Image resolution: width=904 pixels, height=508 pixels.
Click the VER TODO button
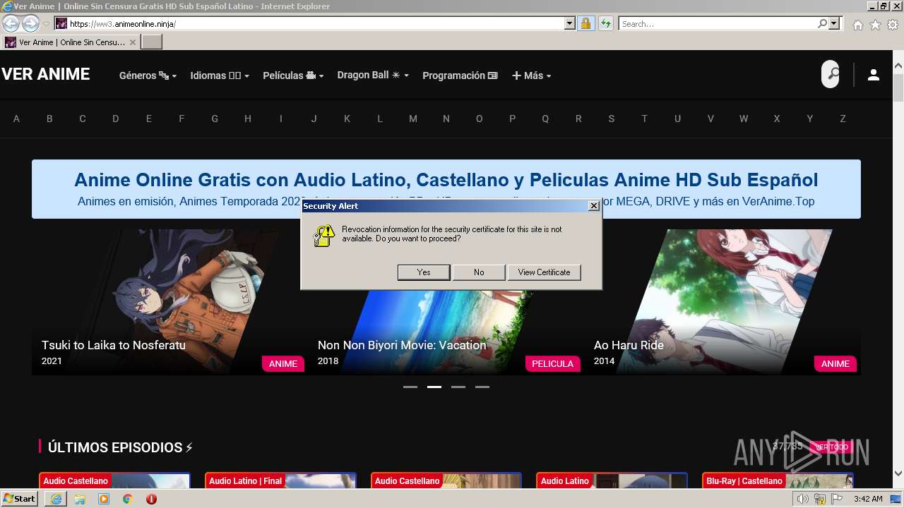click(831, 447)
